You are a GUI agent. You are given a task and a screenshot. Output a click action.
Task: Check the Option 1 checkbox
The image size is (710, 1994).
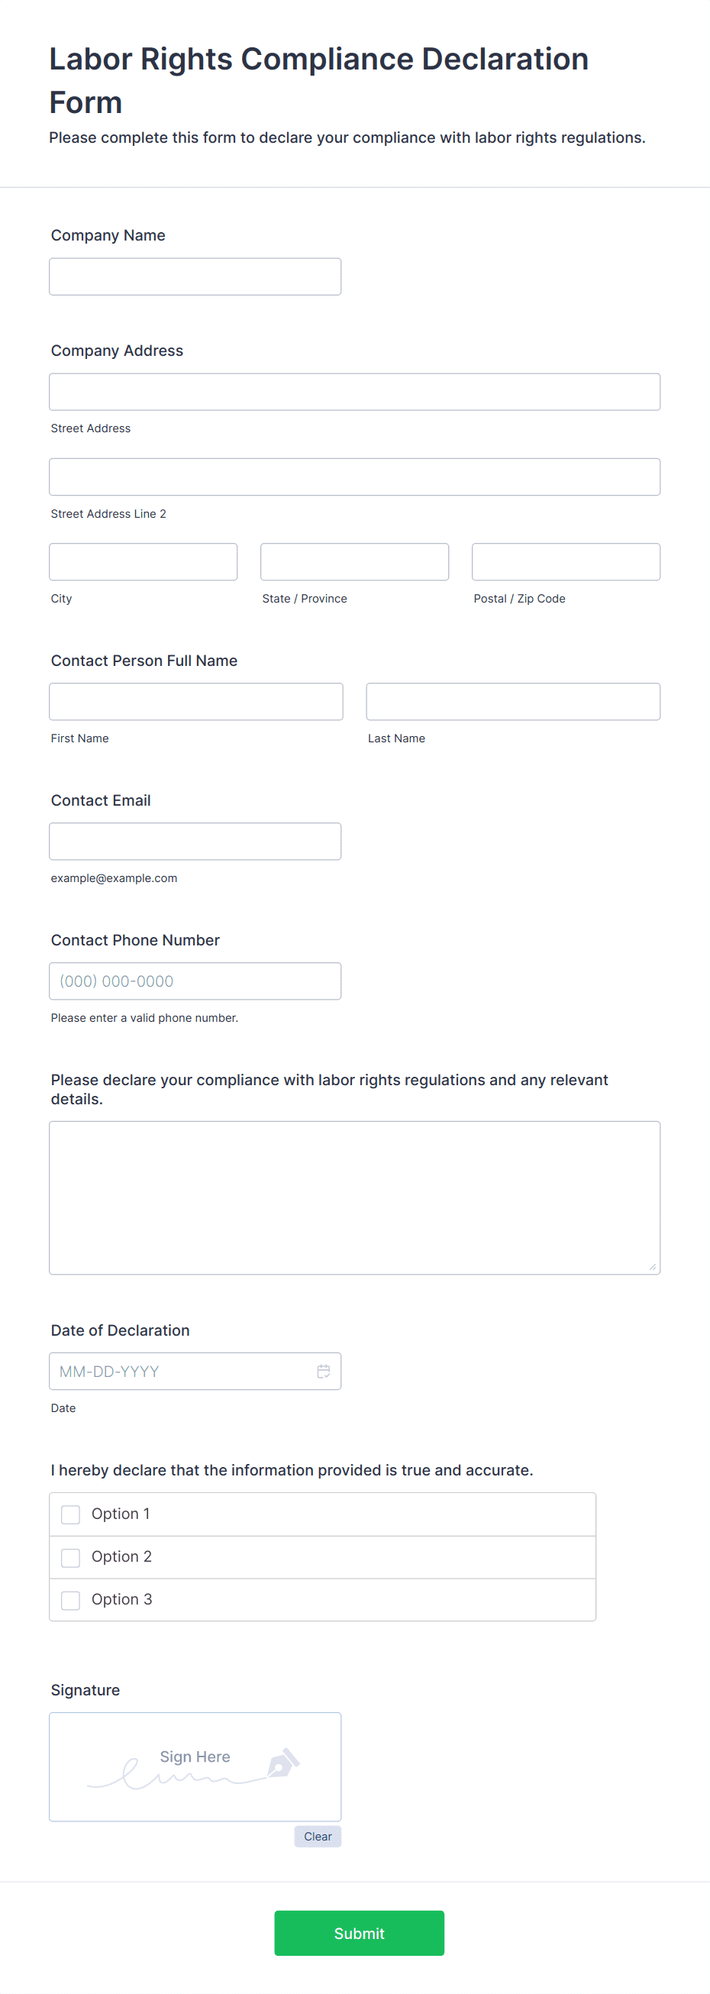coord(70,1514)
